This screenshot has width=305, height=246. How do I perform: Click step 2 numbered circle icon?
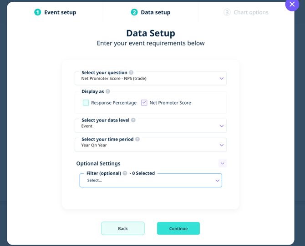point(134,12)
